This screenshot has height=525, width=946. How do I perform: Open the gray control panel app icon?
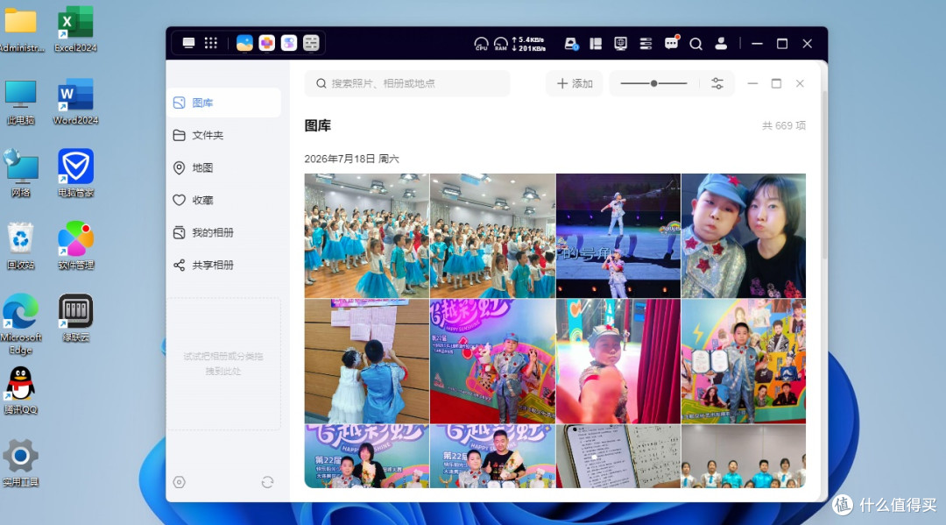point(311,43)
